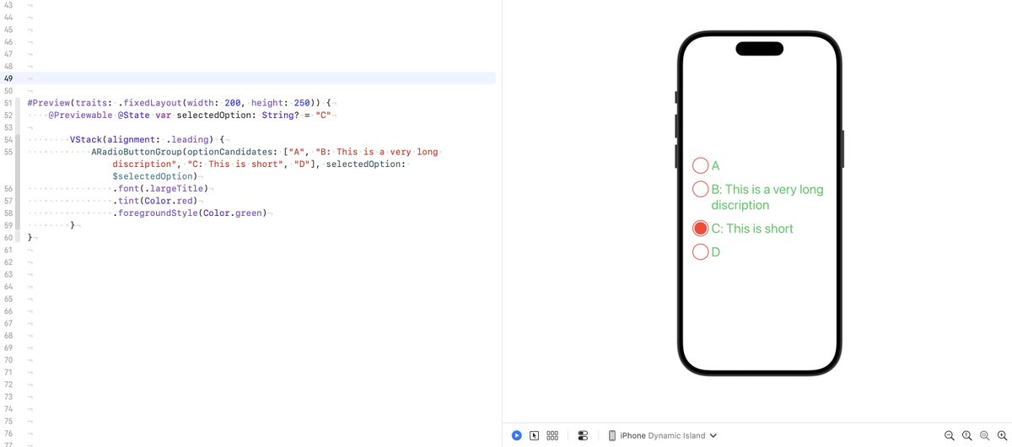
Task: Switch to selectable preview mode
Action: [x=534, y=435]
